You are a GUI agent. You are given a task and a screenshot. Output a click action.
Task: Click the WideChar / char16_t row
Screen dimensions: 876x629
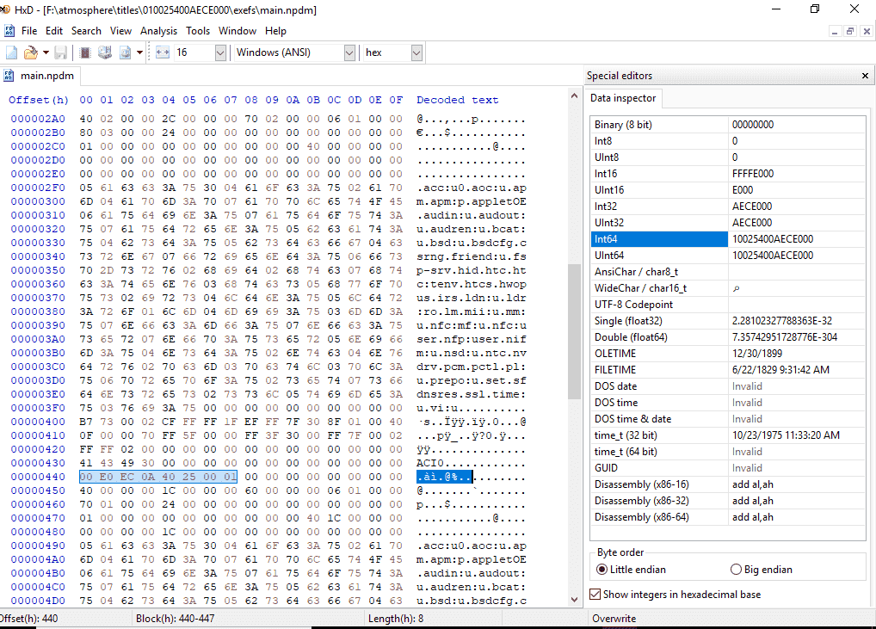coord(727,288)
